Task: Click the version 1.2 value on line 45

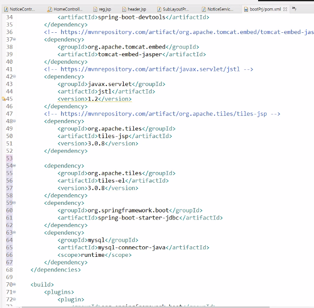Action: tap(93, 99)
